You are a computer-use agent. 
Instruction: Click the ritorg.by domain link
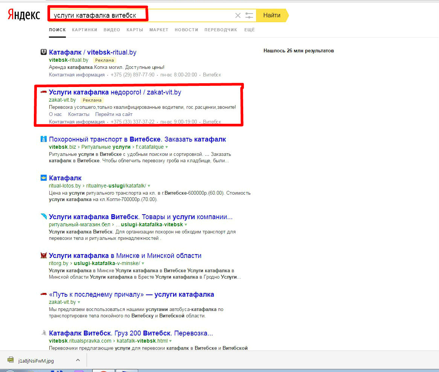pos(59,264)
